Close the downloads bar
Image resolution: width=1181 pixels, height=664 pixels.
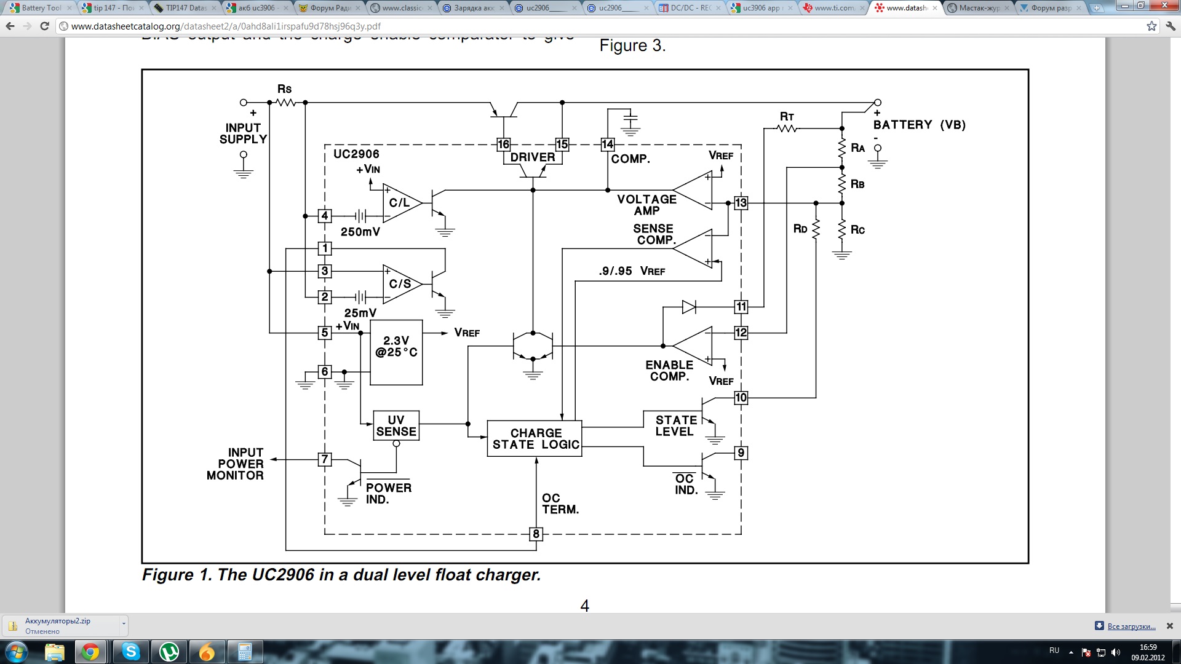(x=1170, y=626)
